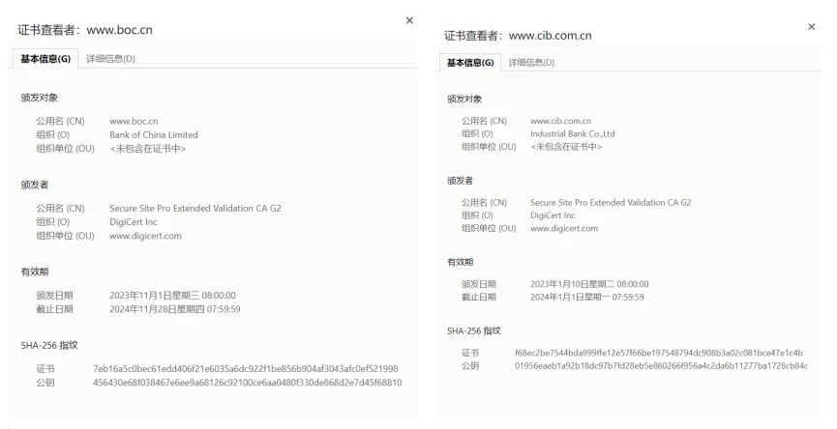Click 颁发者 heading in boc.cn viewer
Image resolution: width=837 pixels, height=429 pixels.
click(35, 185)
